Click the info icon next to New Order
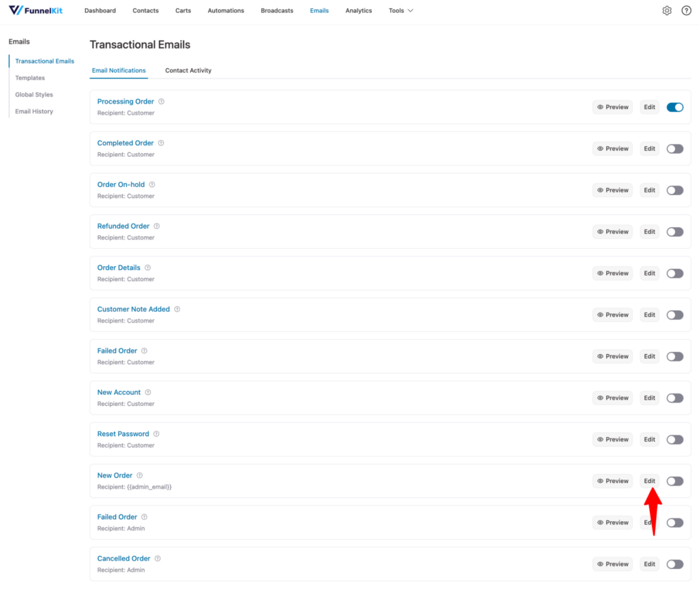Screen dimensions: 699x614 click(x=139, y=475)
